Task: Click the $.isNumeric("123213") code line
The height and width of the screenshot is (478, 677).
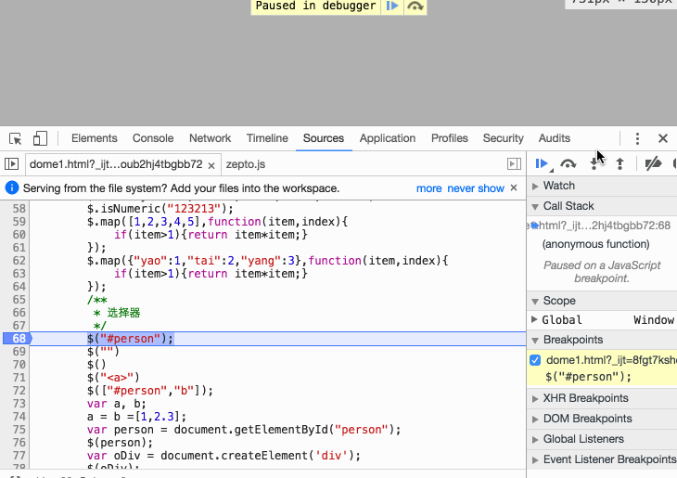Action: 160,209
